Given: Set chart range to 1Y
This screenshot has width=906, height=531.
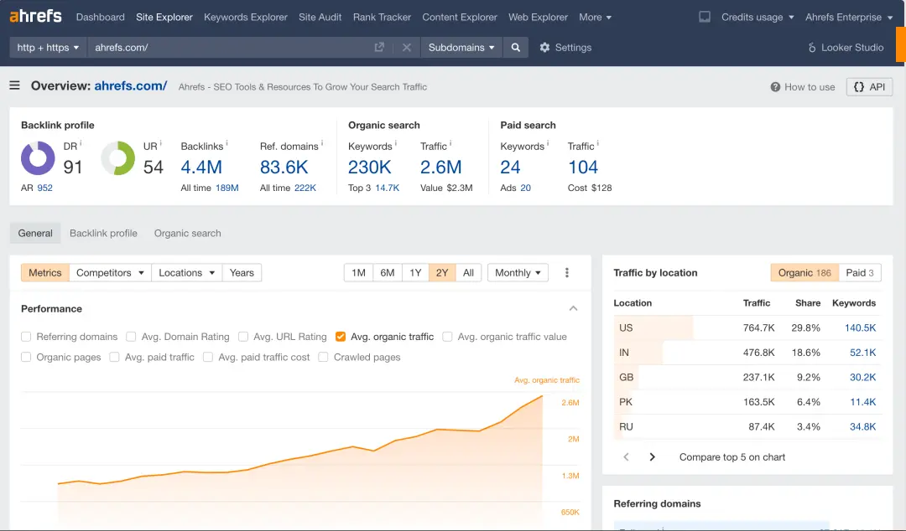Looking at the screenshot, I should [x=415, y=272].
